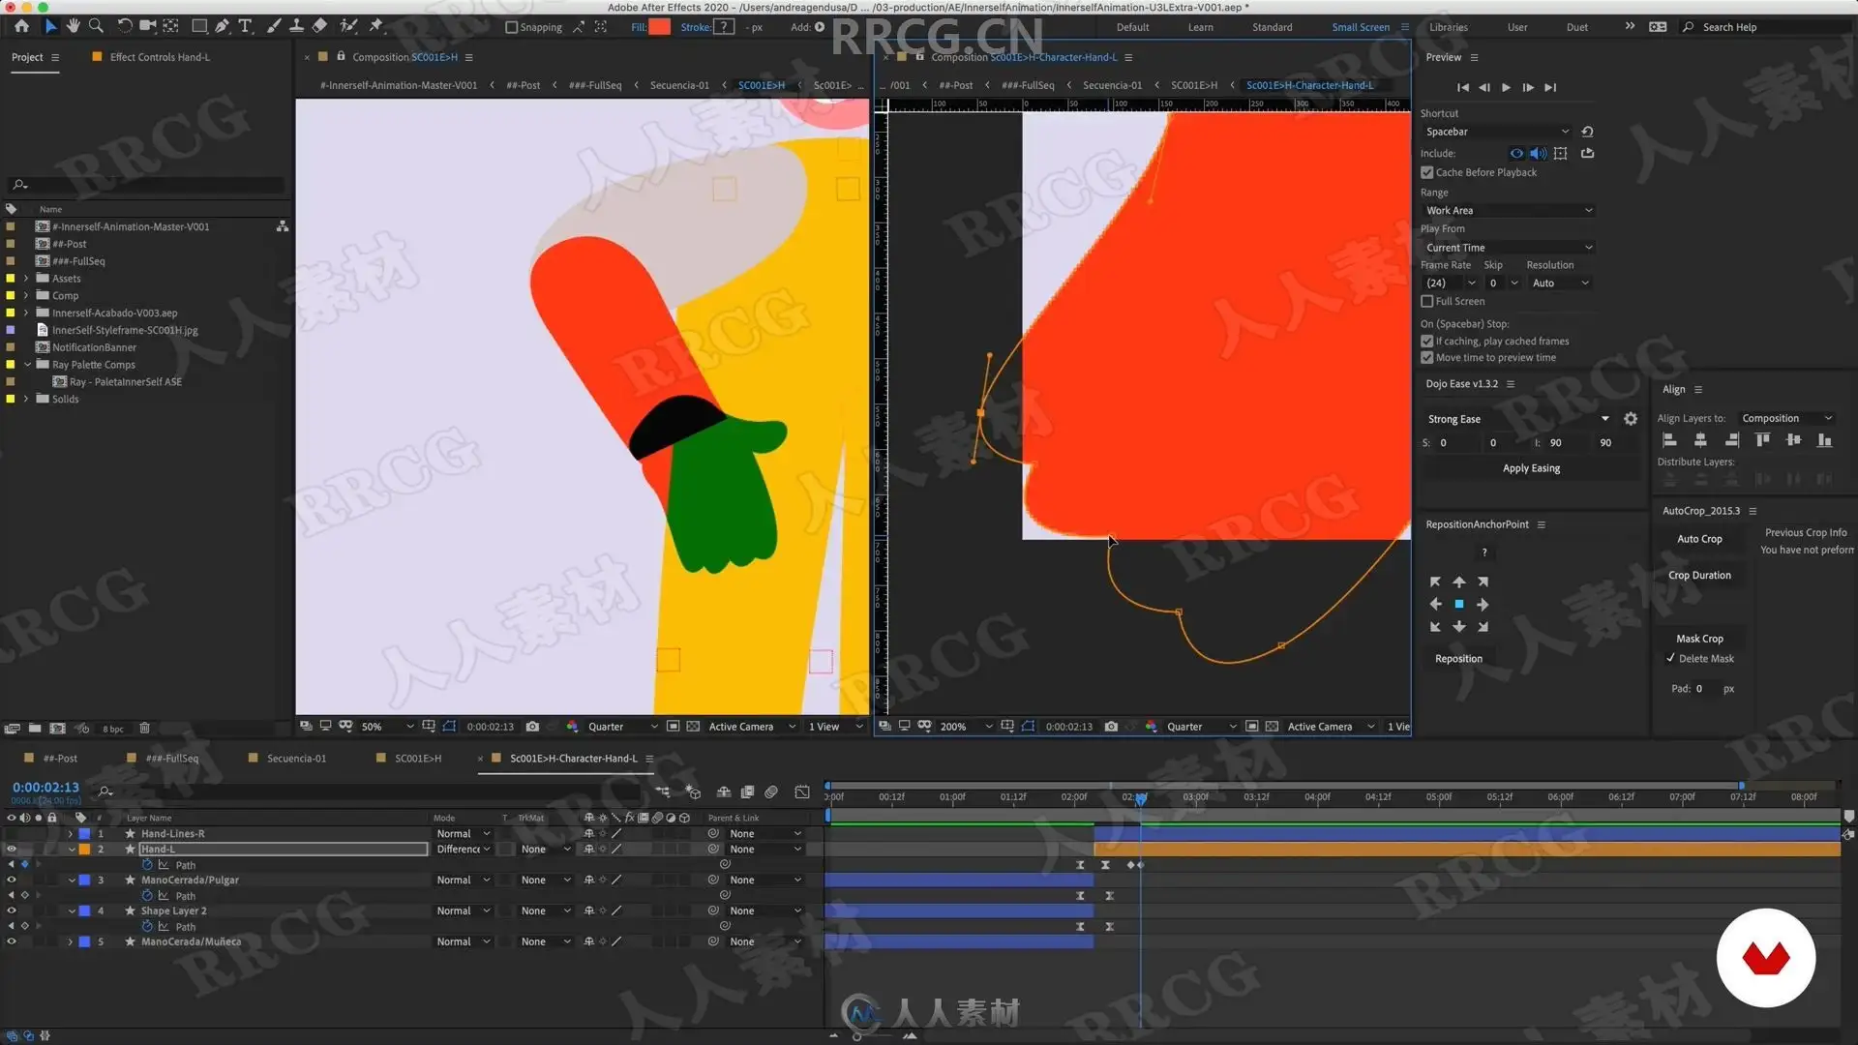The height and width of the screenshot is (1045, 1858).
Task: Switch to the Secuencia-01 timeline tab
Action: pos(296,759)
